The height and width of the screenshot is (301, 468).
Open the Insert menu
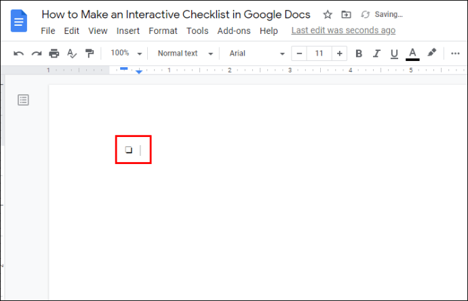[128, 31]
